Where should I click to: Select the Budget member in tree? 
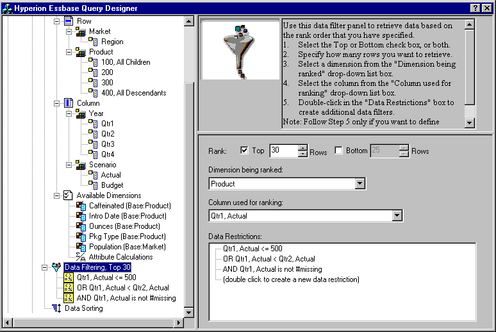click(x=112, y=185)
